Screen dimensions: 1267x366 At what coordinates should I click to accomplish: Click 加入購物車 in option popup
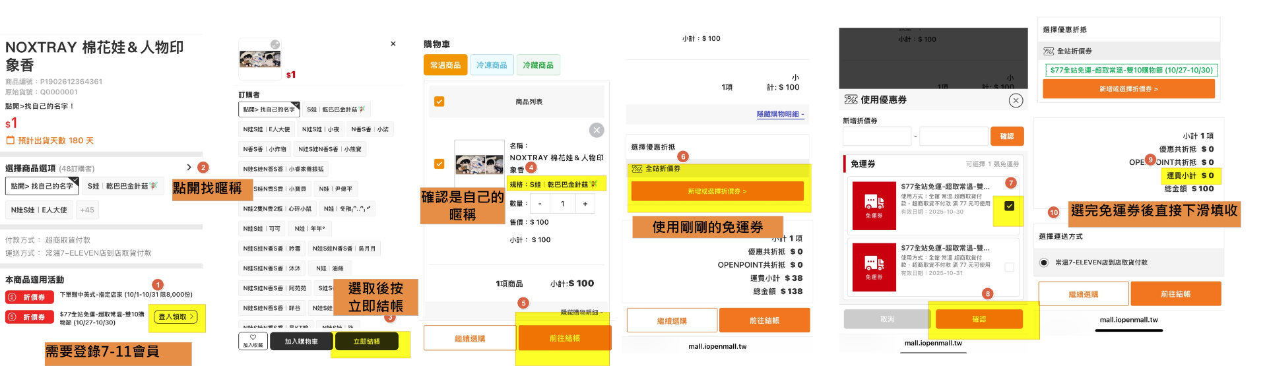click(x=301, y=342)
